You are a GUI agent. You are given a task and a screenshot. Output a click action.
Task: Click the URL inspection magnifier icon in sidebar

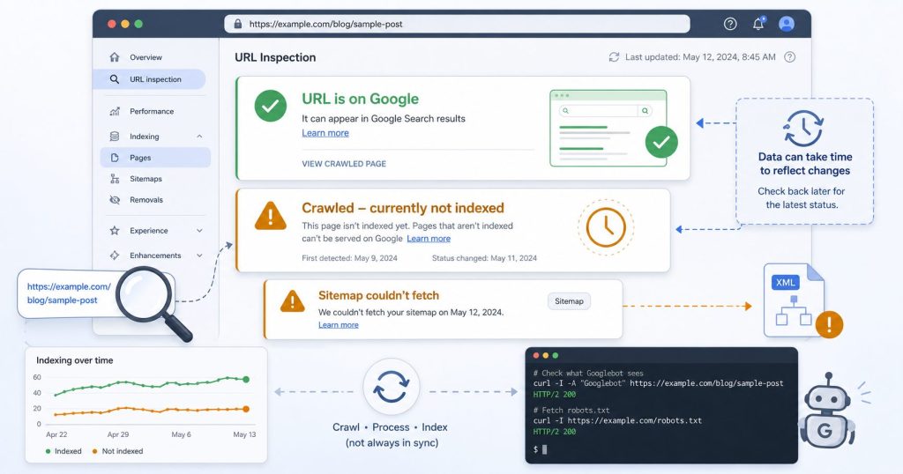click(x=115, y=79)
